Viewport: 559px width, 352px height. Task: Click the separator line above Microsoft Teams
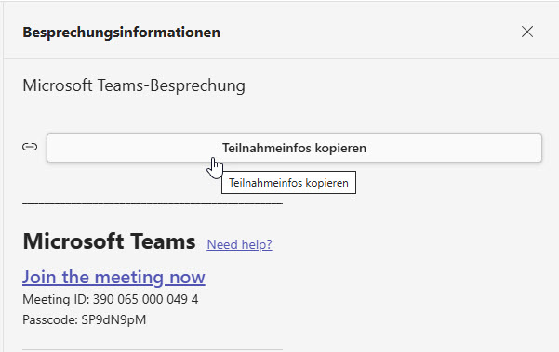pyautogui.click(x=153, y=203)
